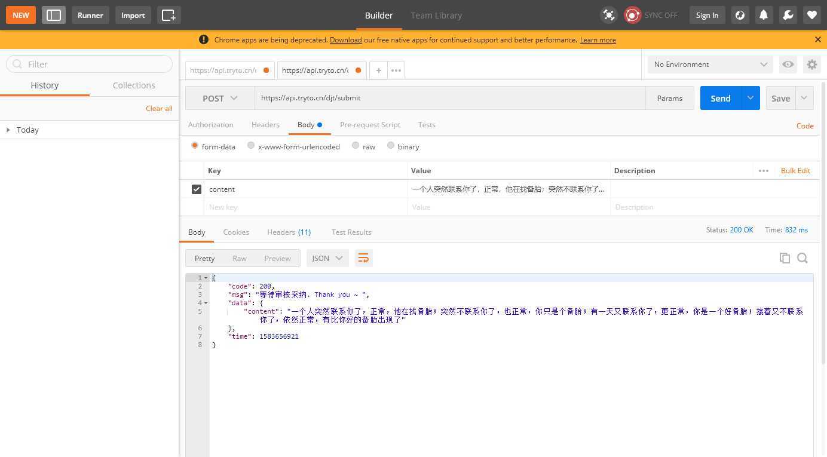The width and height of the screenshot is (827, 457).
Task: Open the Params editor
Action: (669, 98)
